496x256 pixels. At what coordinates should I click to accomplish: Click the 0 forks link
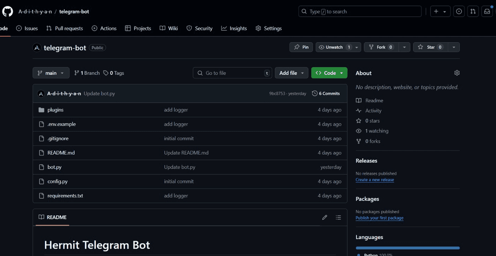click(368, 141)
